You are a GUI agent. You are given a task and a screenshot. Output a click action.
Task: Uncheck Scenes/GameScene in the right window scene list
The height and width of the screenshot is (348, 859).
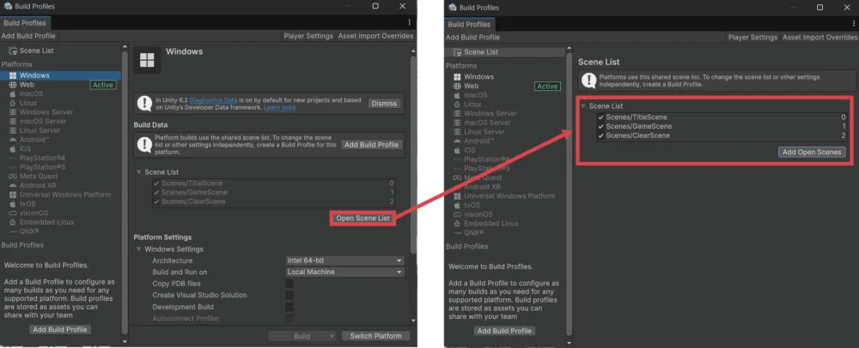[600, 126]
